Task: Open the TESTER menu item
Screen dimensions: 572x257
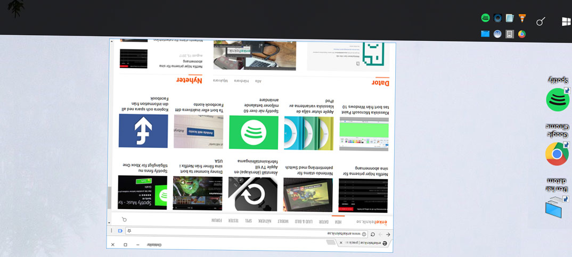Action: point(233,220)
